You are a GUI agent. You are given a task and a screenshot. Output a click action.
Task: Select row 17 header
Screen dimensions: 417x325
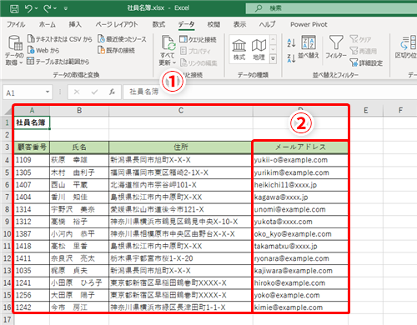(7, 319)
